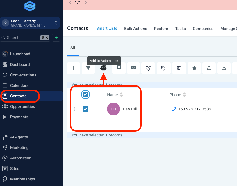Switch to the Bulk Actions tab
The height and width of the screenshot is (186, 237).
136,29
